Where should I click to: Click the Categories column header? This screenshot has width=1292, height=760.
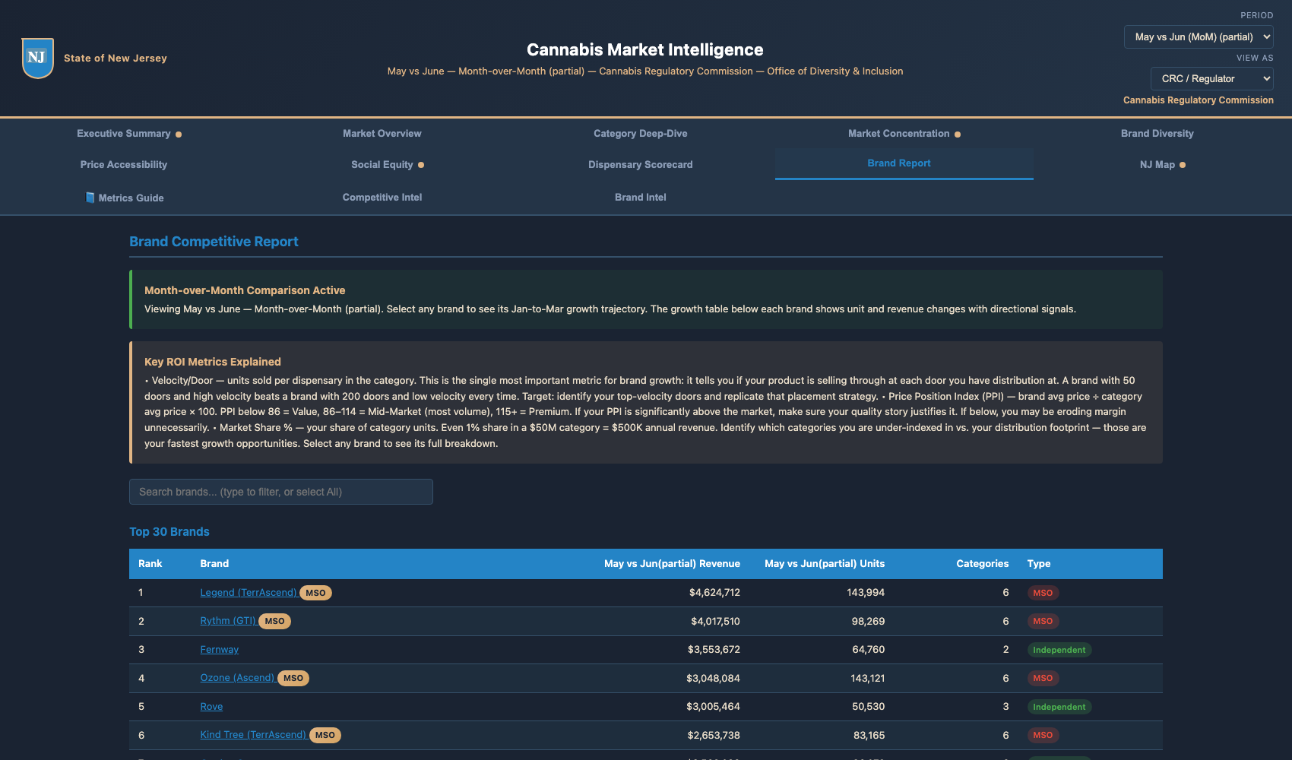pyautogui.click(x=982, y=564)
